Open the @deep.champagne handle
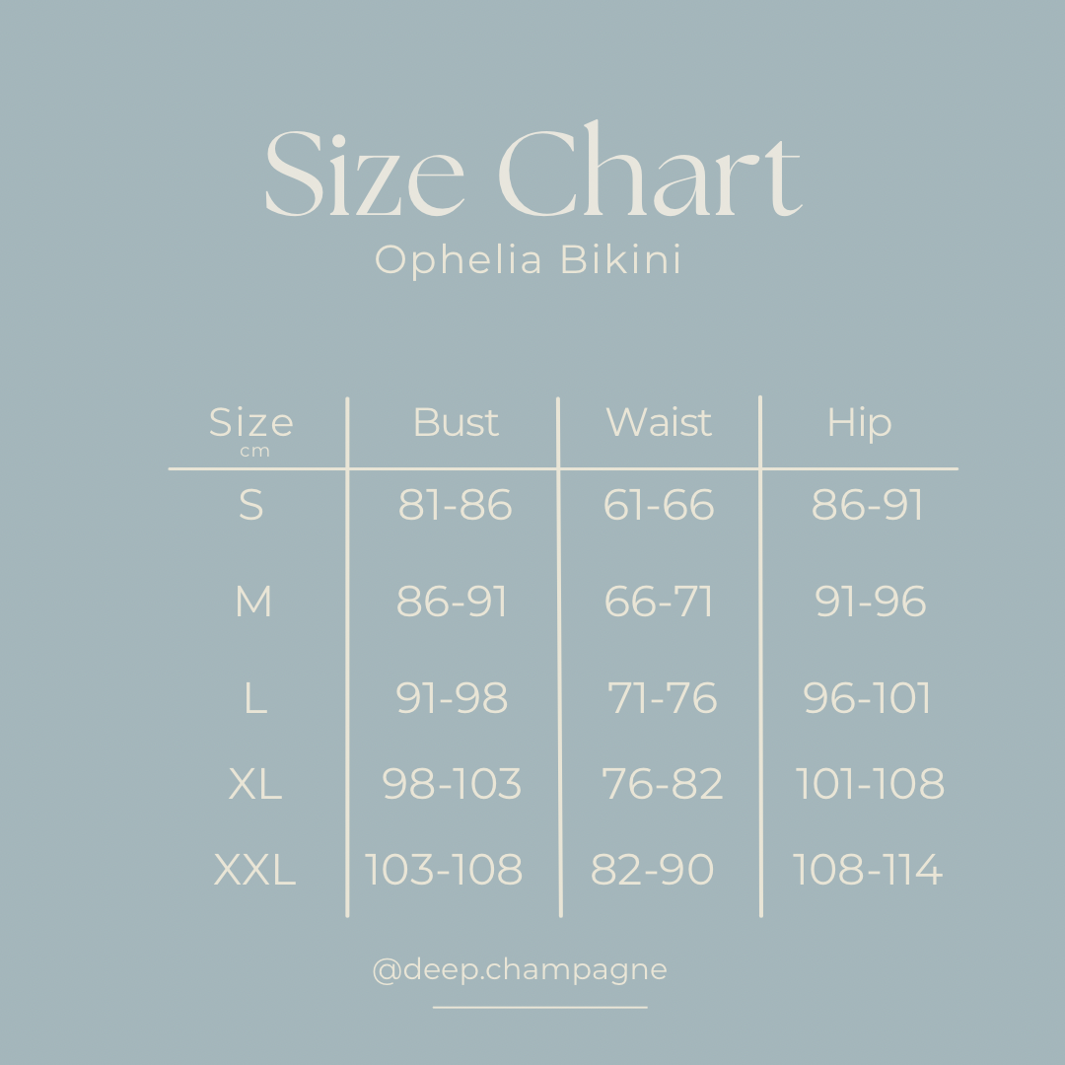The image size is (1065, 1065). click(520, 970)
